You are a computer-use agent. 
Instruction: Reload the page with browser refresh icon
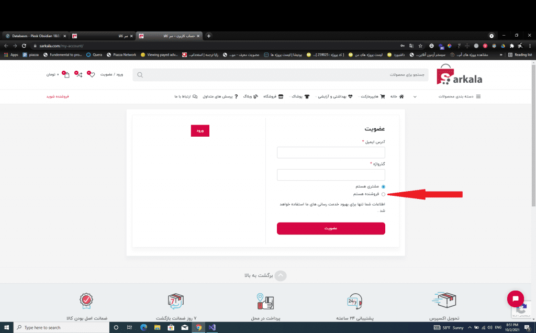click(x=24, y=46)
